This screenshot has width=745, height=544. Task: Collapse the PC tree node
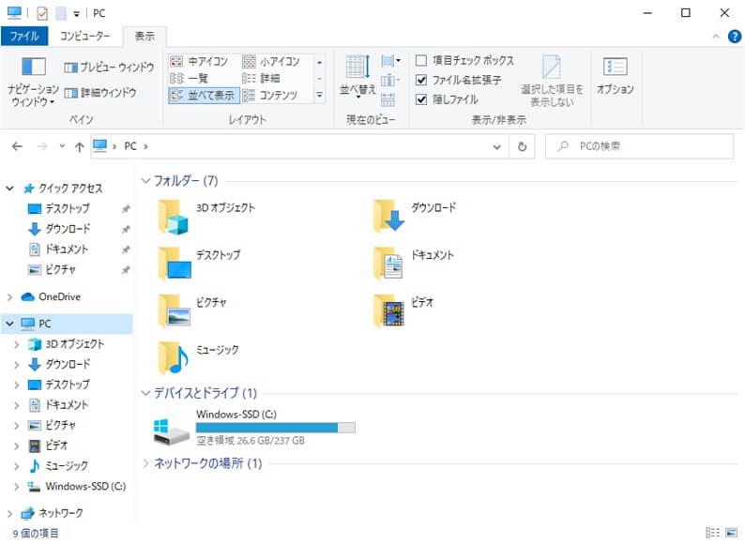point(9,324)
